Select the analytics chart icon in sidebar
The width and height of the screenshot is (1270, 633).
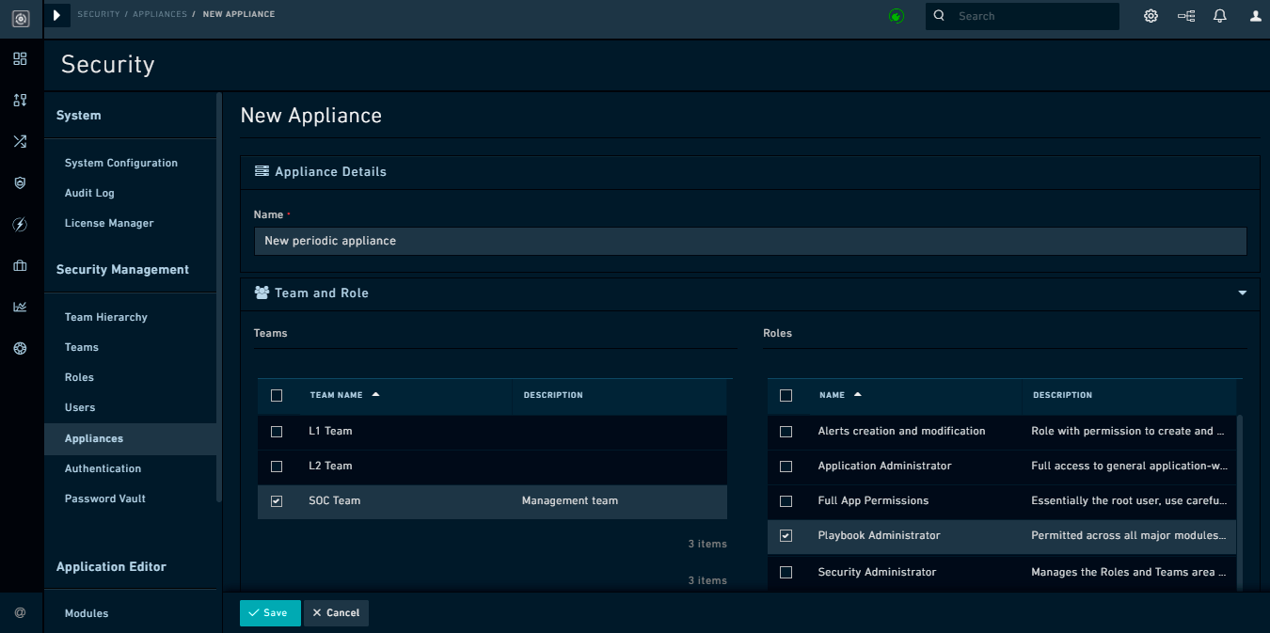20,306
